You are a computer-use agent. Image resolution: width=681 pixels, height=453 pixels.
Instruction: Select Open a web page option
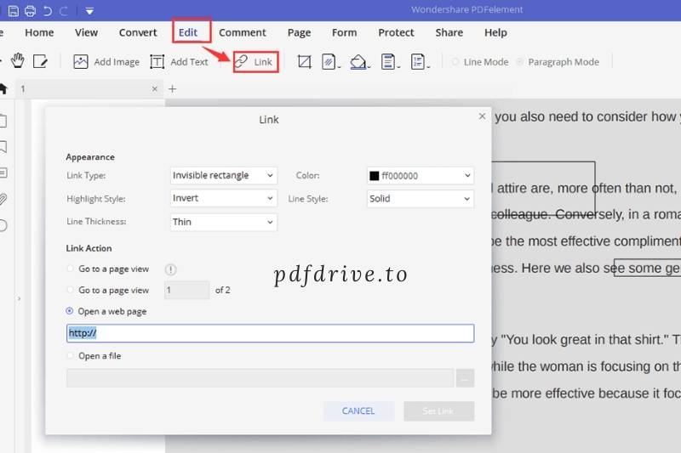coord(70,311)
